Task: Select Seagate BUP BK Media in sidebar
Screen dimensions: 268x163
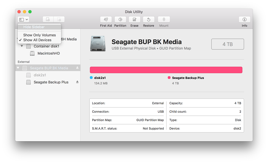Action: coord(48,68)
